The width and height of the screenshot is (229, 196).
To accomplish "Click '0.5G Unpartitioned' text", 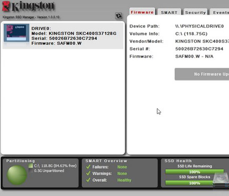I will (49, 171).
